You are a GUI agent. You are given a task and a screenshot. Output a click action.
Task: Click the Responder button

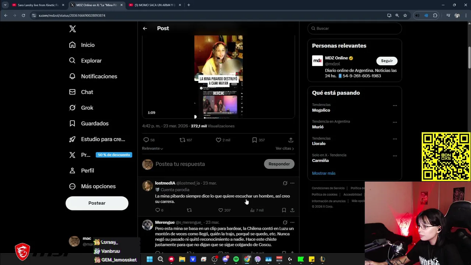(279, 164)
